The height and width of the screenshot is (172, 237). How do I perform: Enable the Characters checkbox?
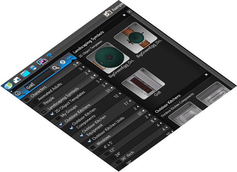pyautogui.click(x=26, y=100)
